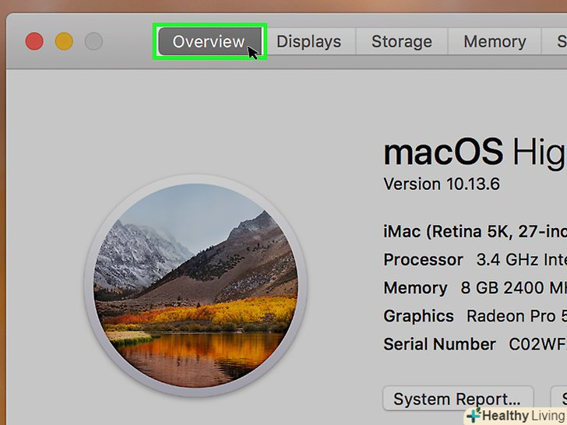
Task: Open the Storage tab
Action: coord(401,41)
